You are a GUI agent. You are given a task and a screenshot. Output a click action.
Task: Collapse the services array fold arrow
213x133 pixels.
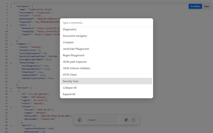[11, 88]
